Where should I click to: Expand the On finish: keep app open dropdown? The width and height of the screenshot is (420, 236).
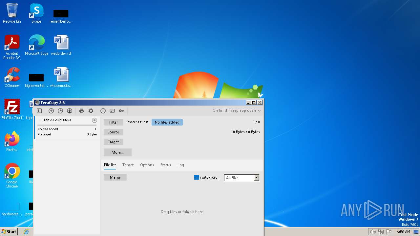(237, 110)
